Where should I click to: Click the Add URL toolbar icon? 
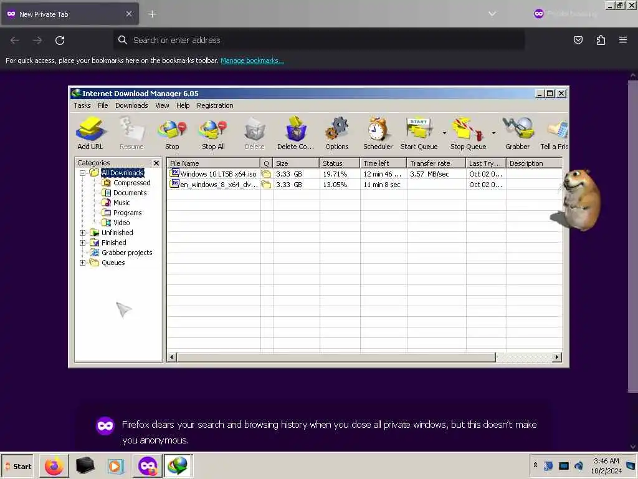(90, 133)
